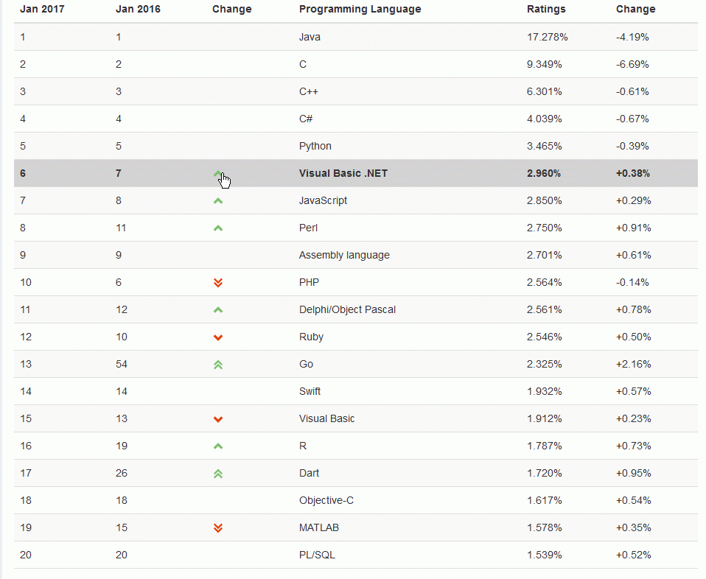The height and width of the screenshot is (579, 706).
Task: Click the up arrow next to Delphi/Object Pascal
Action: coord(217,310)
